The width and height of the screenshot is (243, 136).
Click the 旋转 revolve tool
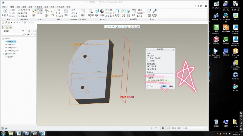74,16
